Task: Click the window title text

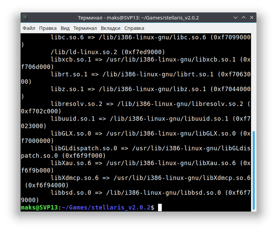Action: (138, 18)
